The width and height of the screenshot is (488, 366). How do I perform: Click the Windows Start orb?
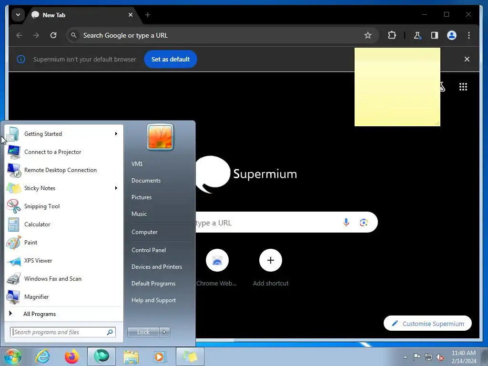coord(13,357)
